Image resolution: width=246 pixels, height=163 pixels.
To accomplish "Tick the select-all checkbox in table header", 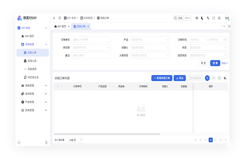I will (58, 87).
